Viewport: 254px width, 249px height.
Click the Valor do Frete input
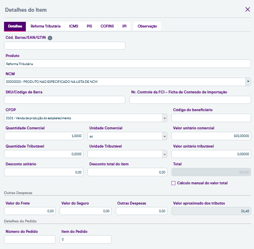tap(30, 211)
